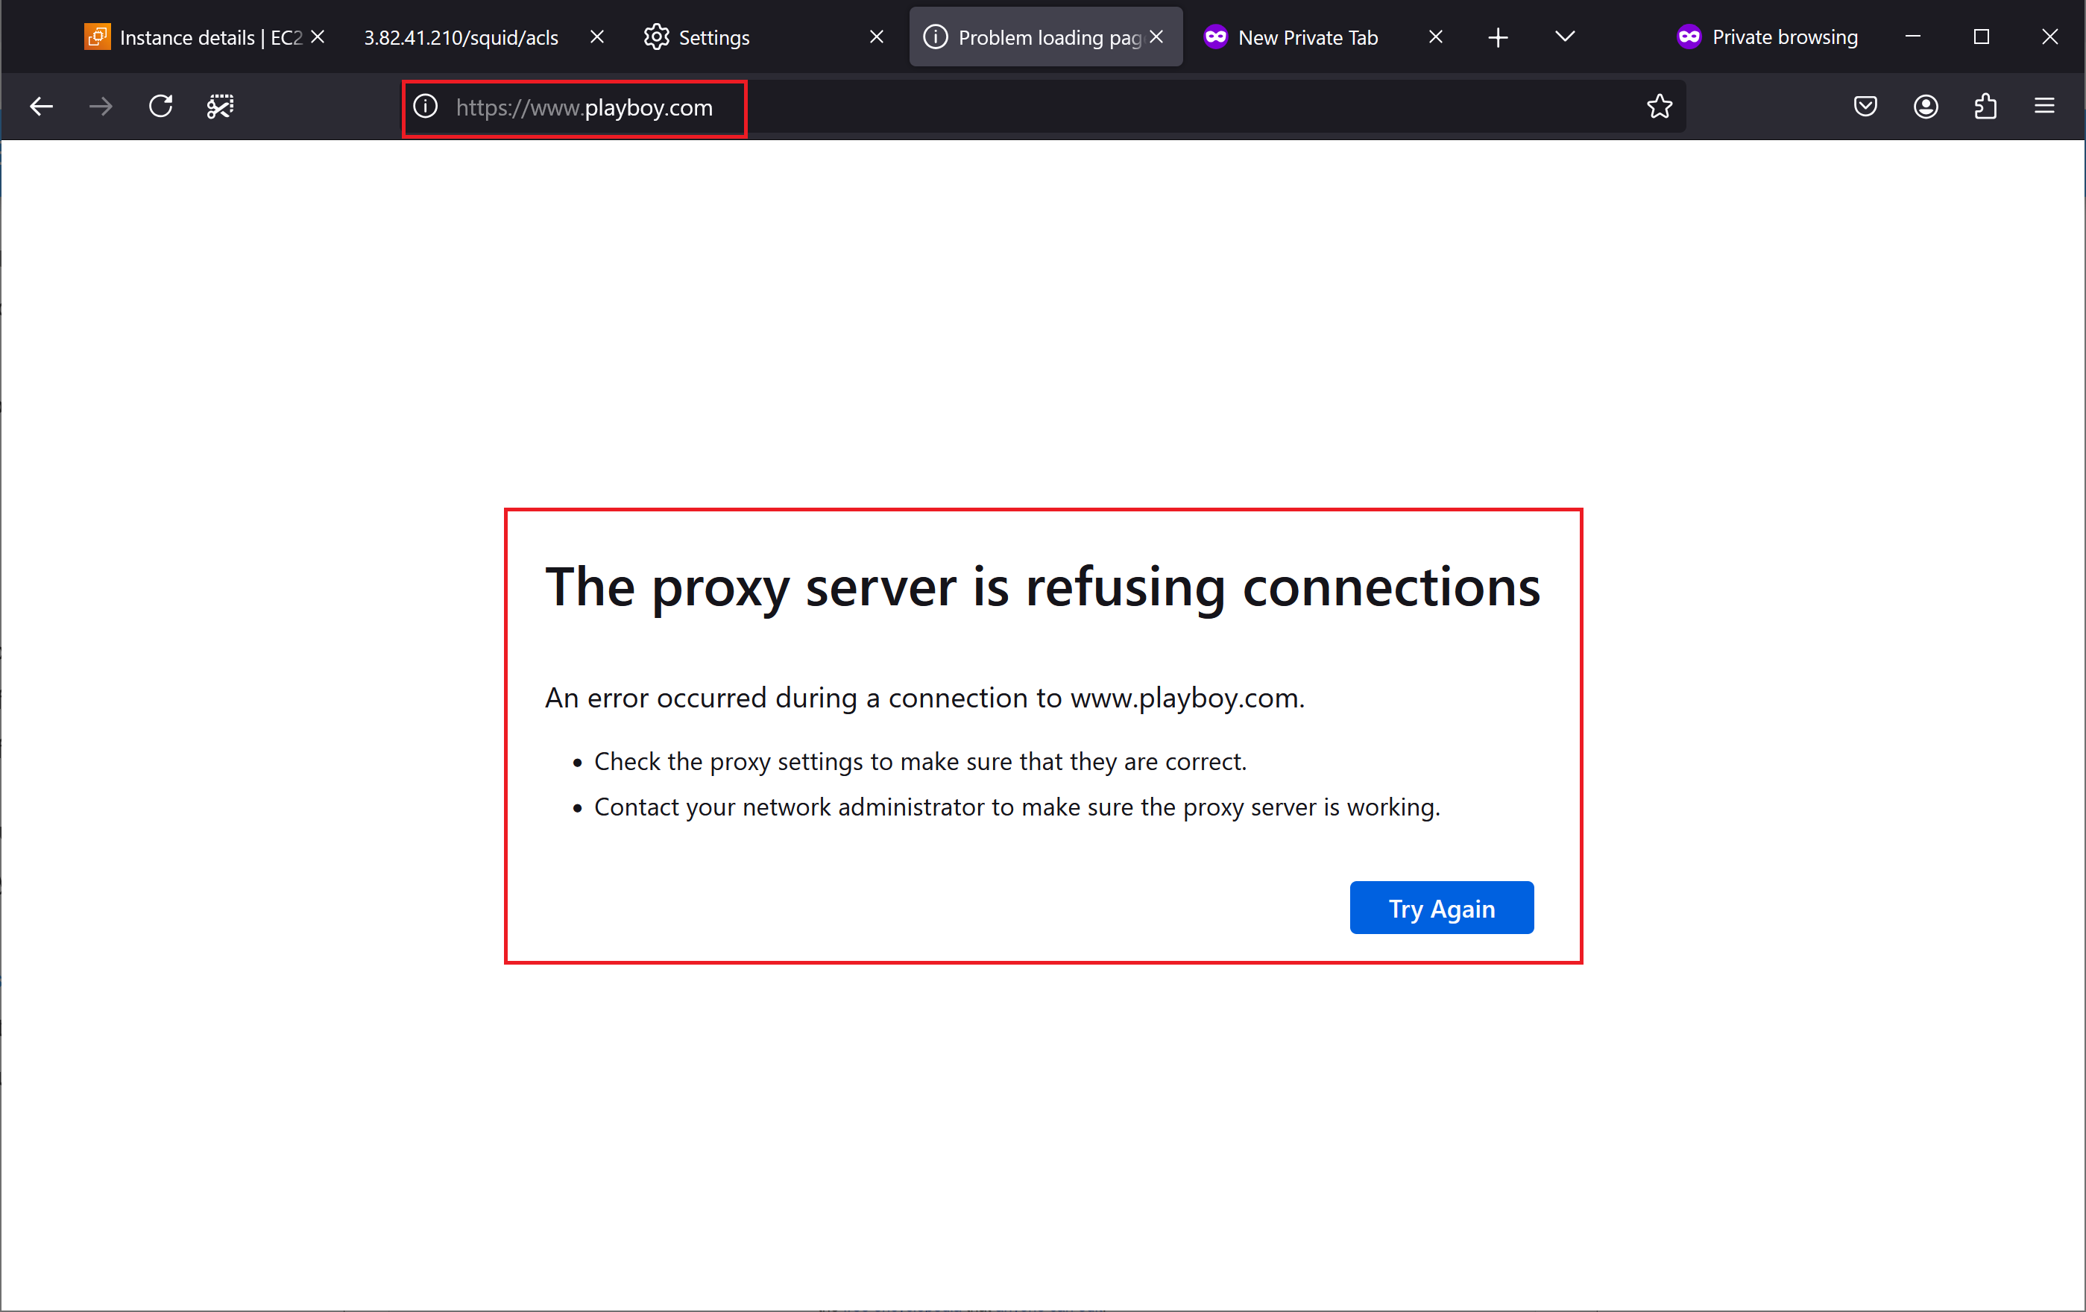Minimize the browser window
This screenshot has height=1312, width=2086.
click(x=1914, y=37)
